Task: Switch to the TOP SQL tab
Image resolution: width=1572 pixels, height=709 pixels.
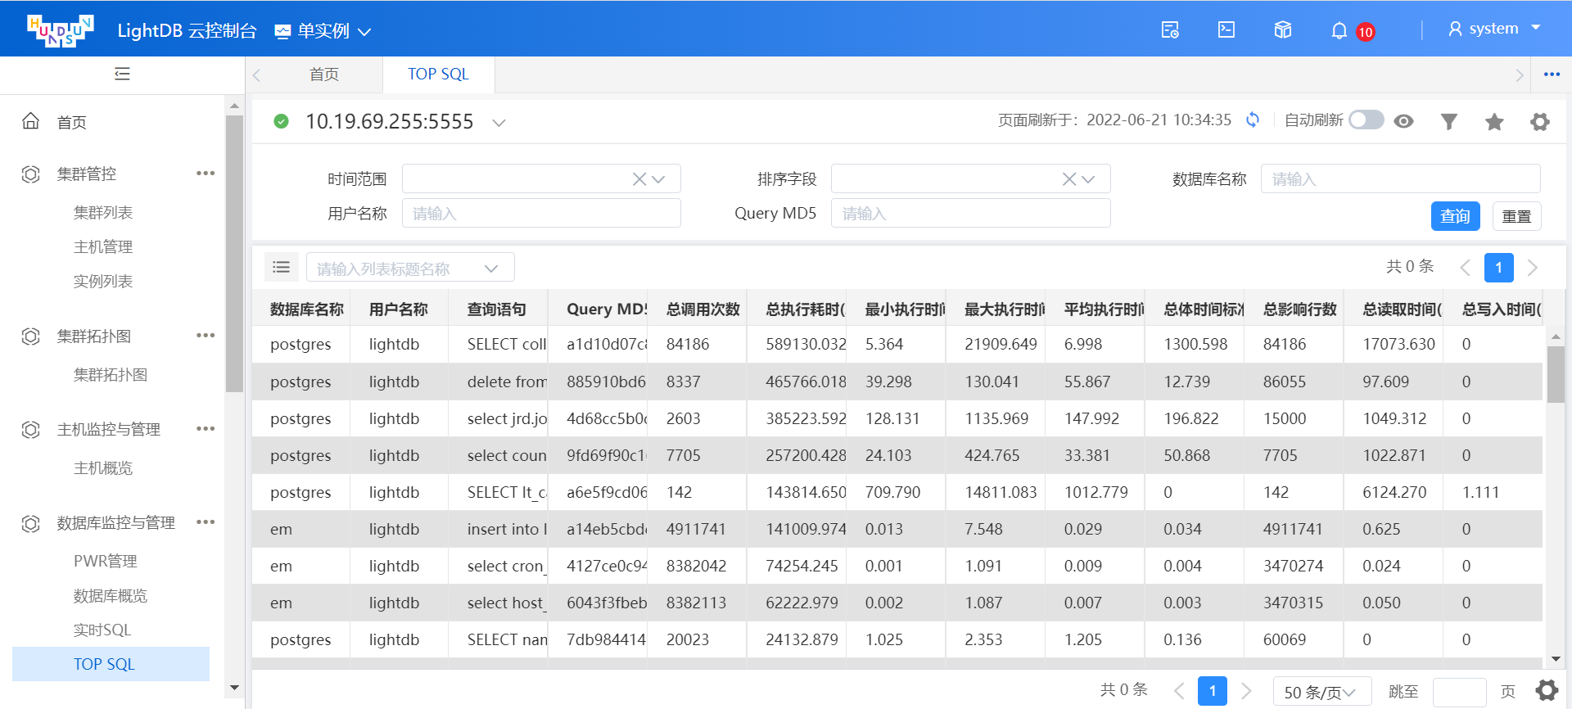Action: point(439,75)
